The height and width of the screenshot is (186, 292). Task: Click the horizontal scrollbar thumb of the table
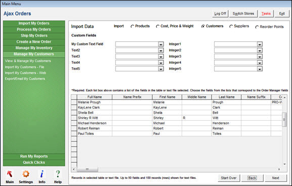coord(87,169)
